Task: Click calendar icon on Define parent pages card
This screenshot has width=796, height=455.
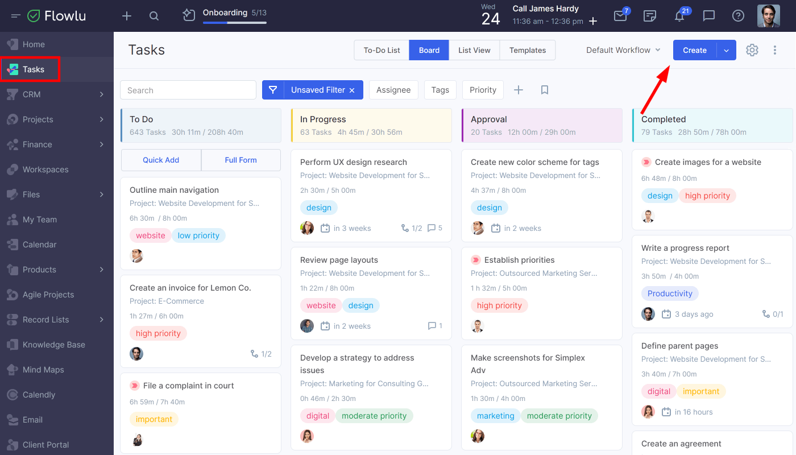Action: (x=666, y=412)
